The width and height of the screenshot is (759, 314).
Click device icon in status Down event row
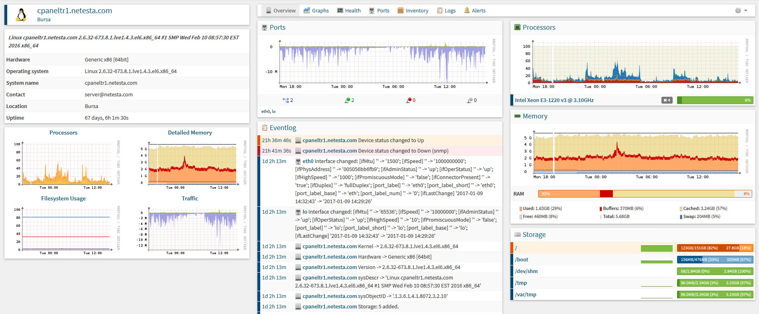[298, 151]
